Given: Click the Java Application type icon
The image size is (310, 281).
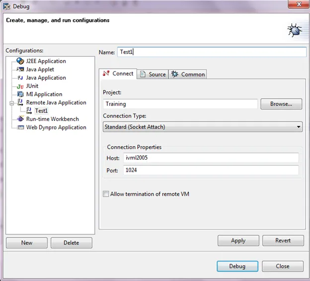Looking at the screenshot, I should tap(20, 78).
